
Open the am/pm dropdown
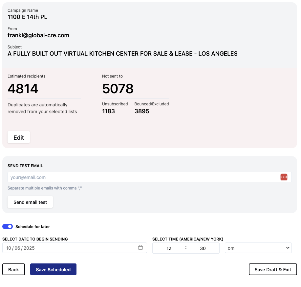pyautogui.click(x=258, y=248)
